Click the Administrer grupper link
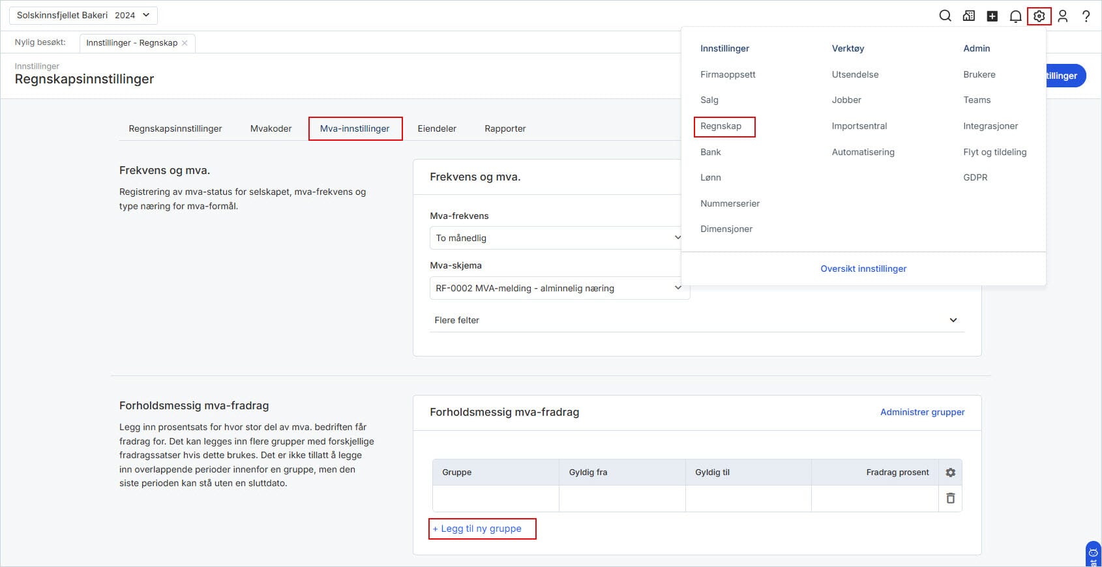 tap(922, 412)
